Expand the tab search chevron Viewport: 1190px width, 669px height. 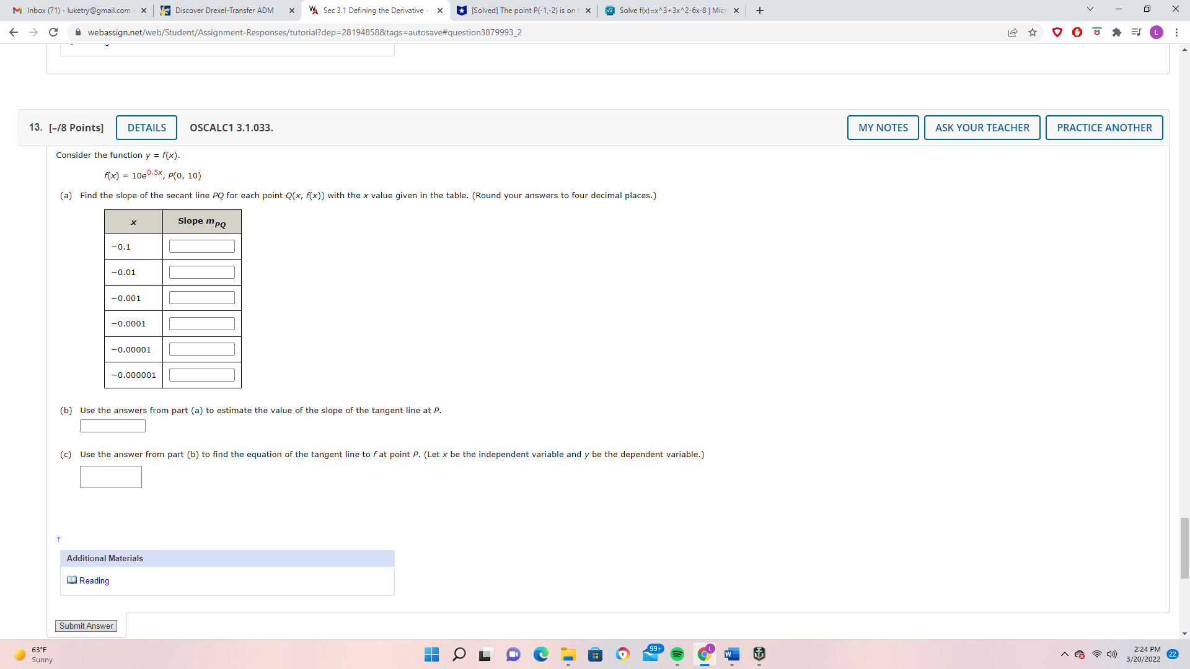1090,9
